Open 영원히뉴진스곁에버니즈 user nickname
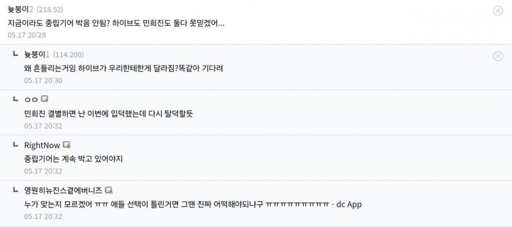The image size is (512, 227). click(63, 190)
